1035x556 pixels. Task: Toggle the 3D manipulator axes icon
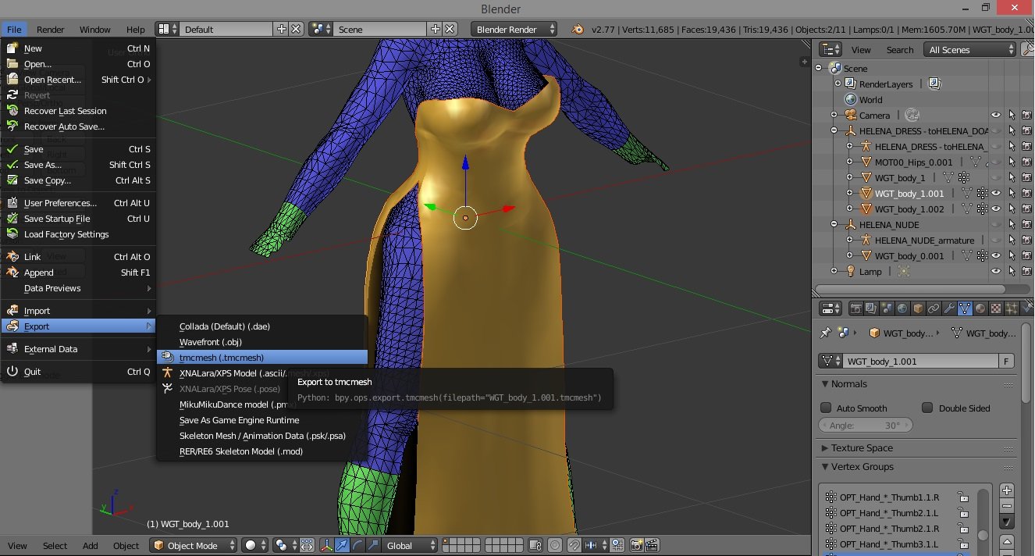coord(327,545)
